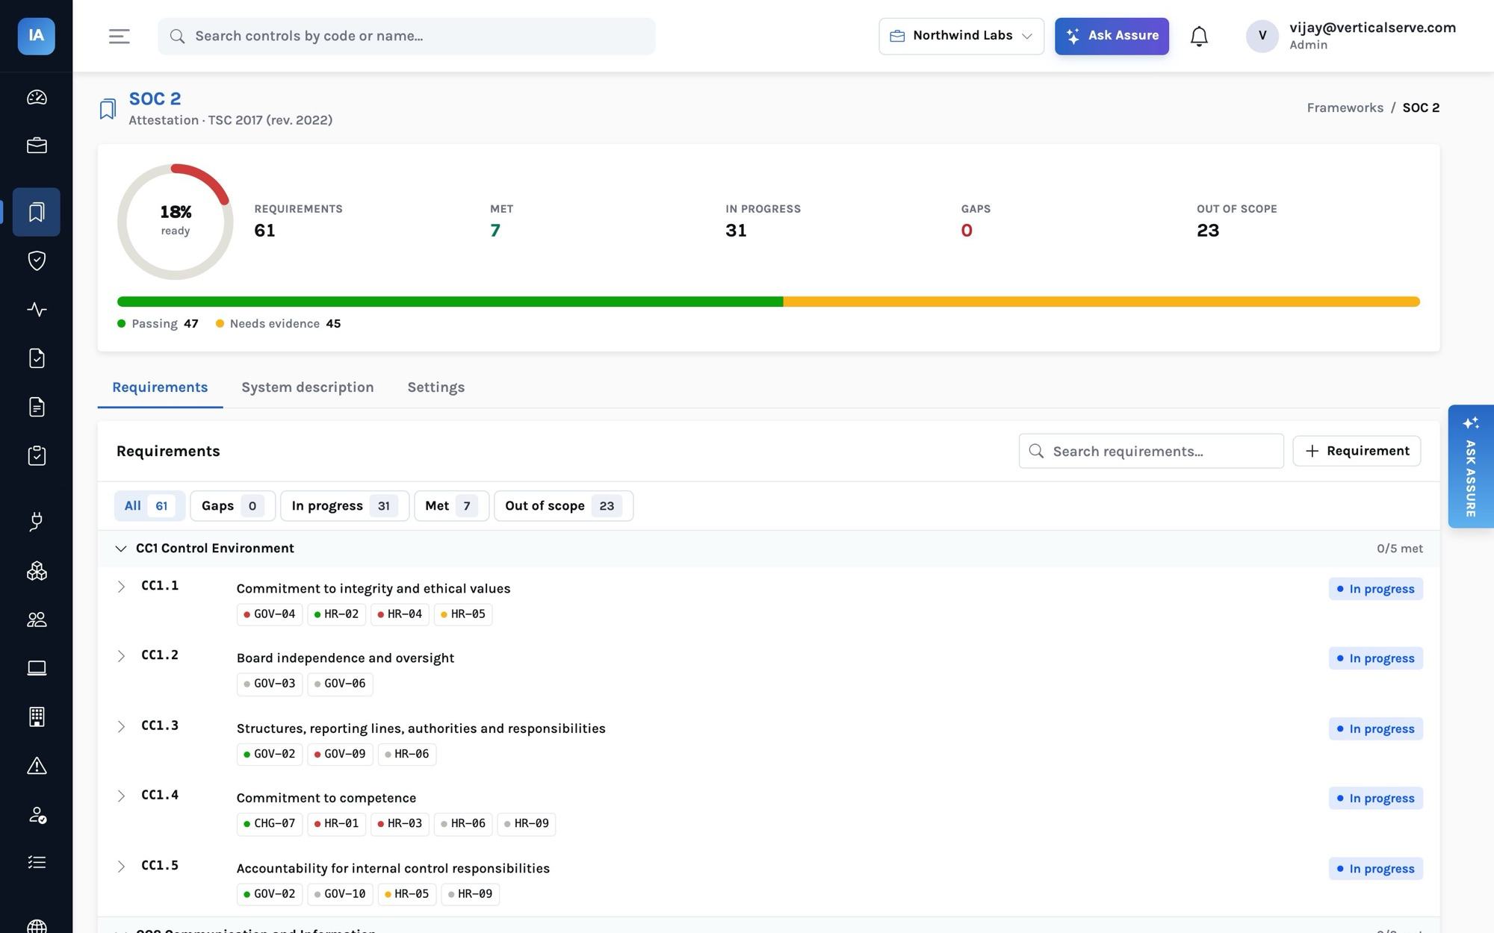The width and height of the screenshot is (1494, 933).
Task: Expand requirement CC1.5 row
Action: click(121, 866)
